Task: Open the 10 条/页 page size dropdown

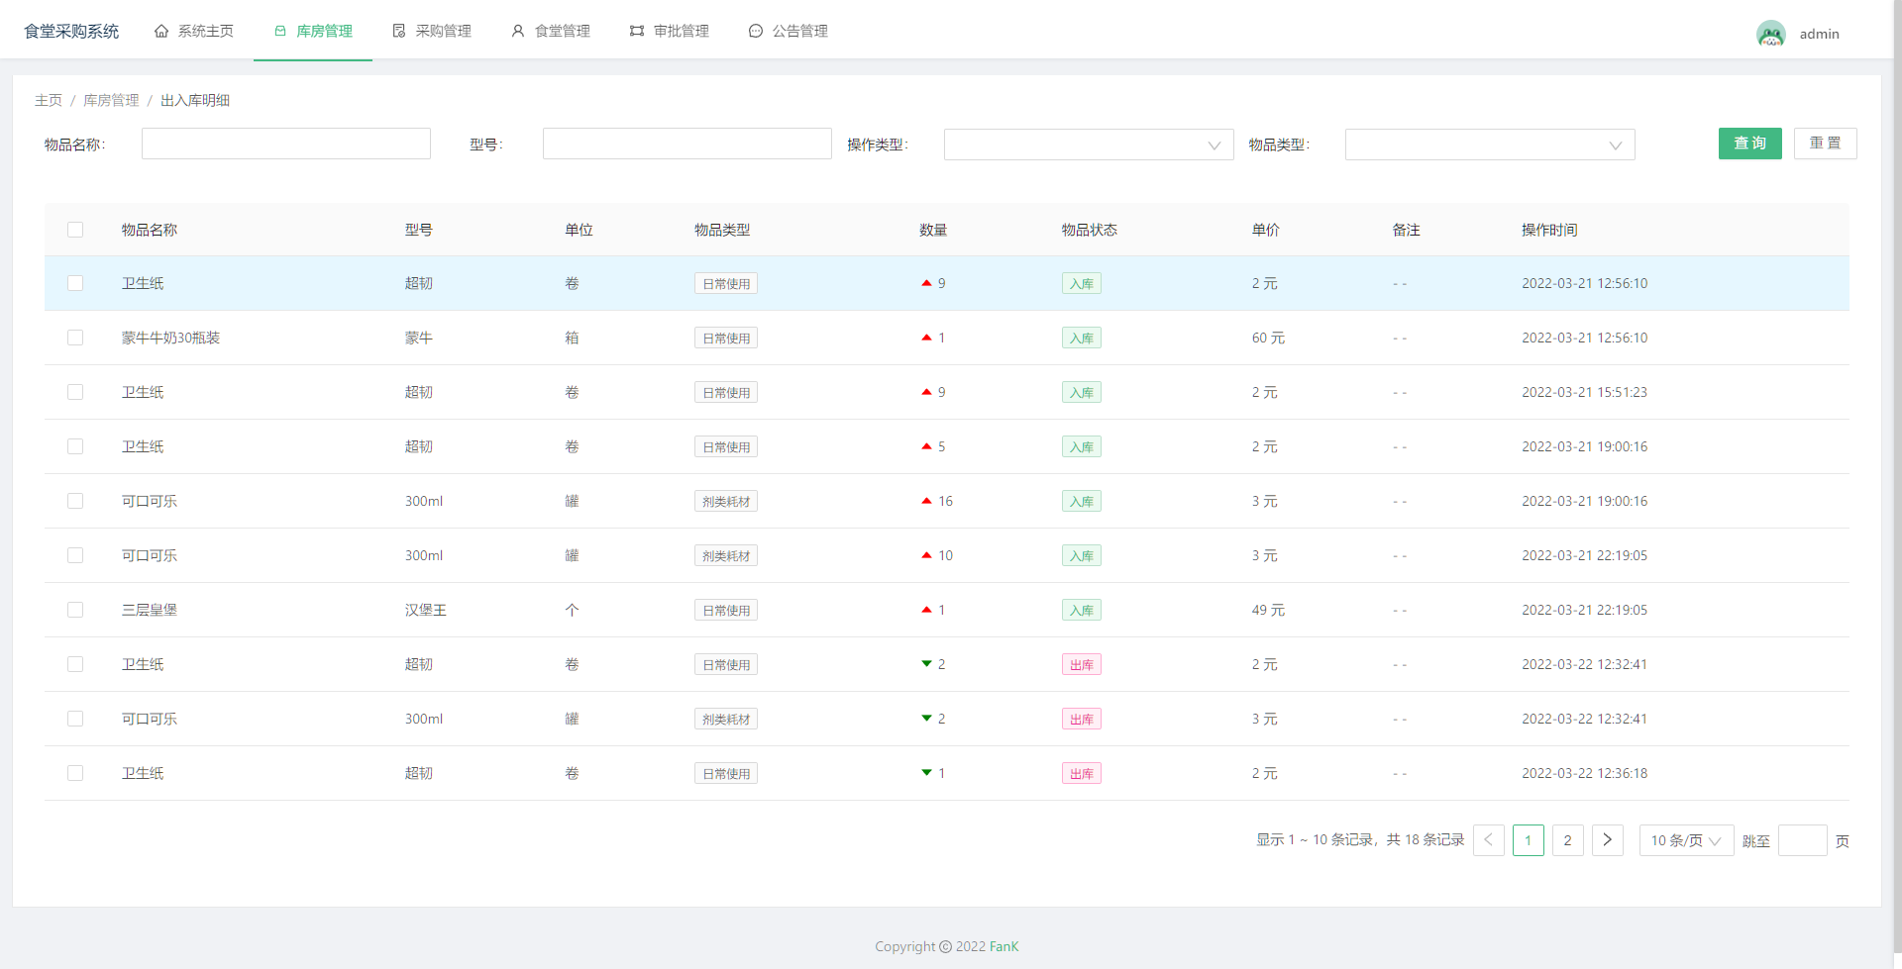Action: click(x=1685, y=839)
